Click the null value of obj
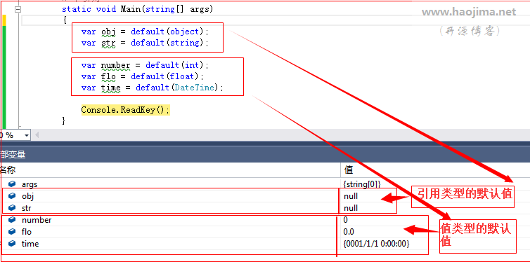 351,196
